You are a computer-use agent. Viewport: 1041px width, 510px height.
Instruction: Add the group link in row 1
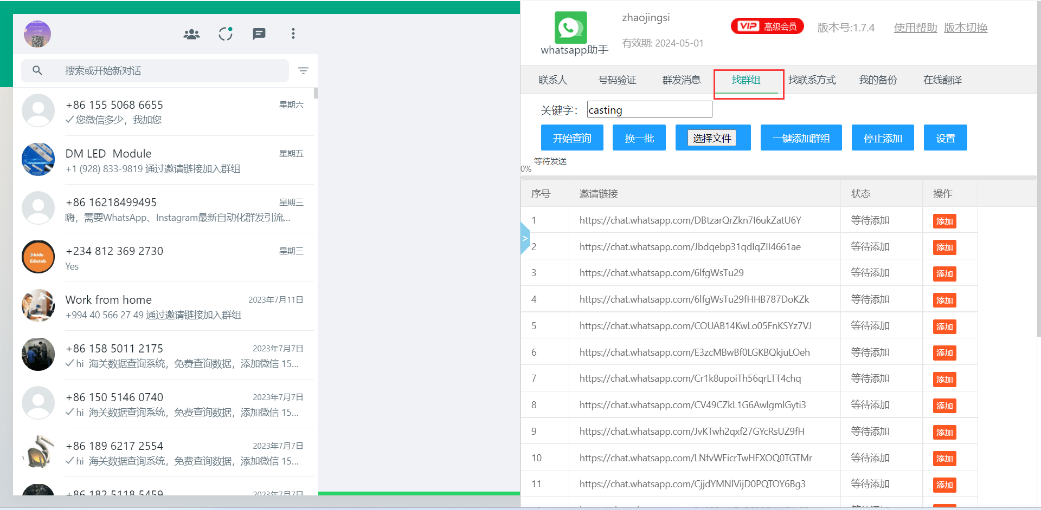pyautogui.click(x=944, y=221)
